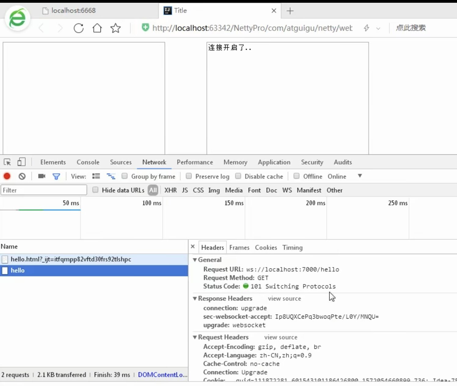Switch to the Frames detail tab
This screenshot has height=386, width=457.
pos(239,247)
